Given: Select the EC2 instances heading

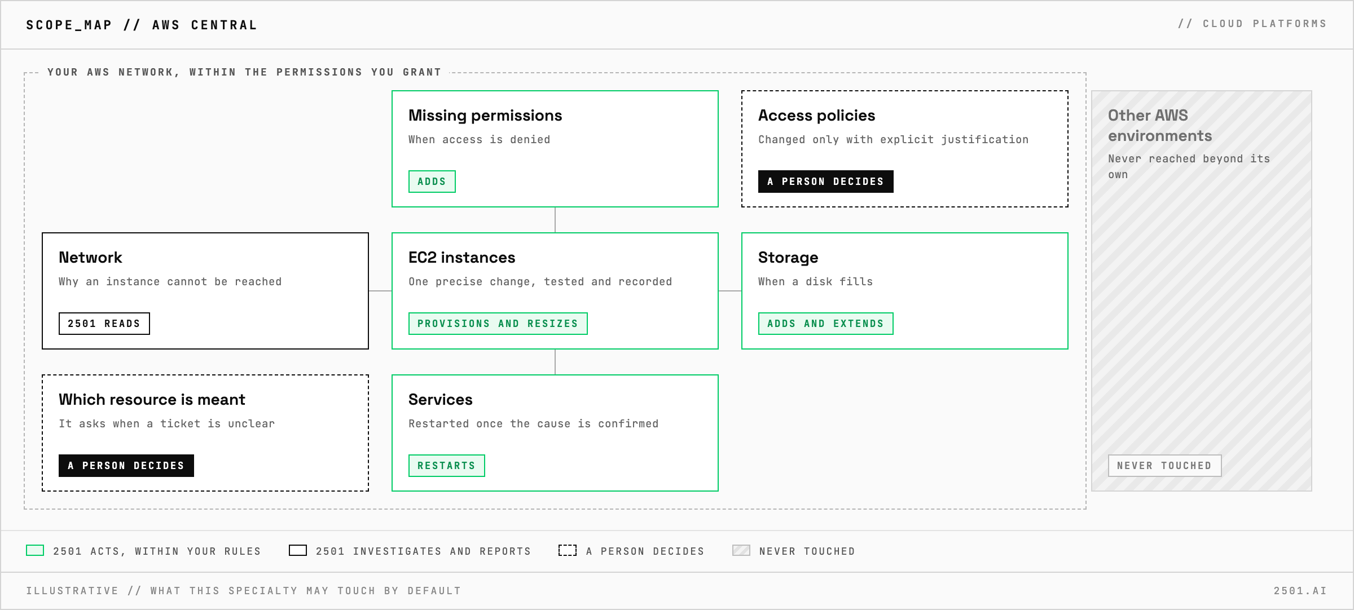Looking at the screenshot, I should 462,258.
